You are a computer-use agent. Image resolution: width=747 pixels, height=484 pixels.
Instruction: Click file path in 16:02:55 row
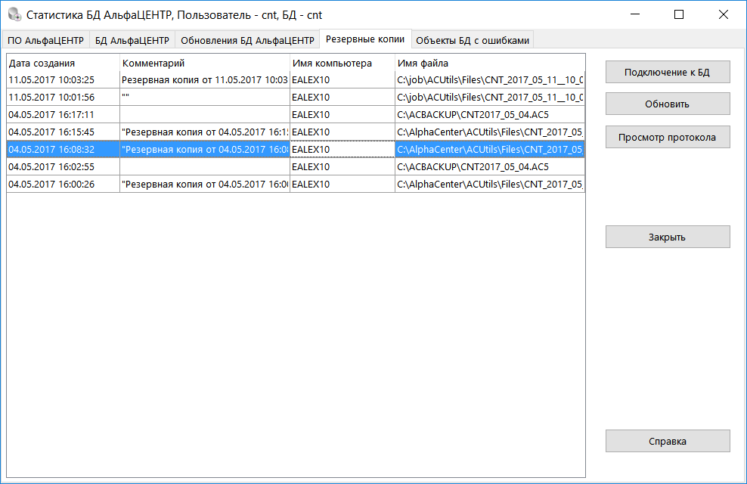(x=490, y=166)
